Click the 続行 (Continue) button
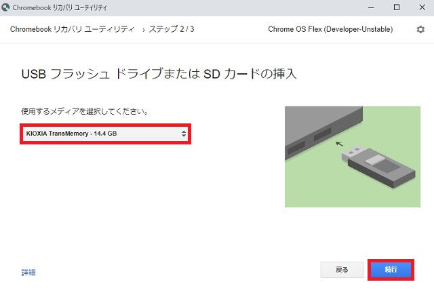This screenshot has width=434, height=299. point(391,269)
